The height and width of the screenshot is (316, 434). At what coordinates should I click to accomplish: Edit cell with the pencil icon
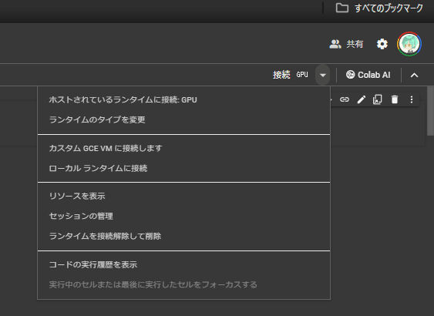(x=362, y=99)
